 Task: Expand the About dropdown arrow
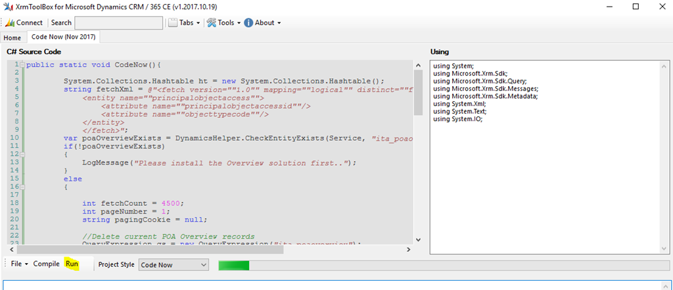tap(279, 23)
